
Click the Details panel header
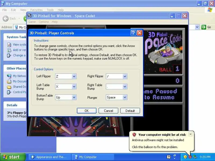15,105
